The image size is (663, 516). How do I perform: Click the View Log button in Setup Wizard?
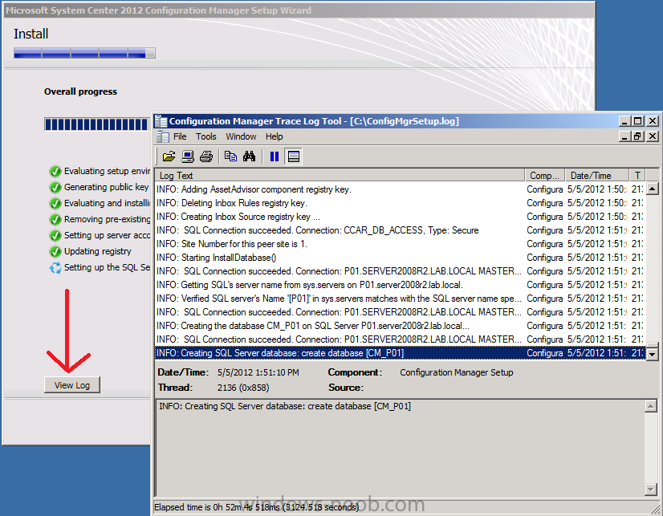[x=72, y=385]
